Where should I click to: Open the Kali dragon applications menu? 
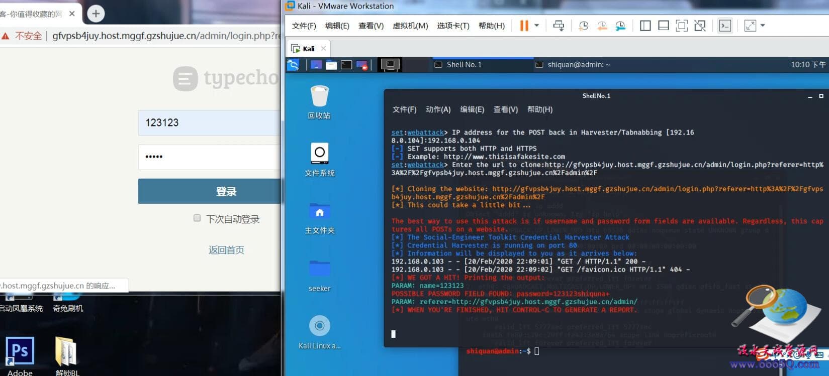click(x=293, y=64)
